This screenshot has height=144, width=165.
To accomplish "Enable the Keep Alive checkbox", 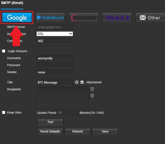I will coord(3,113).
